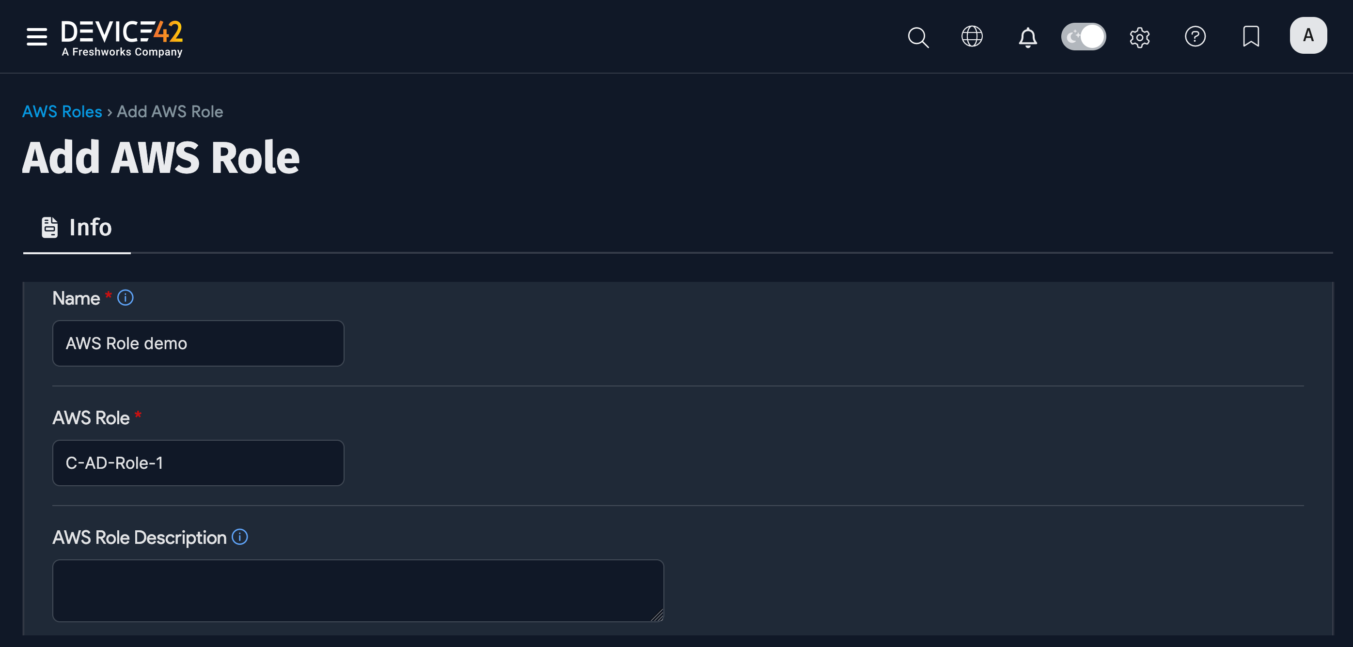Open the hamburger navigation menu
1353x647 pixels.
point(36,37)
